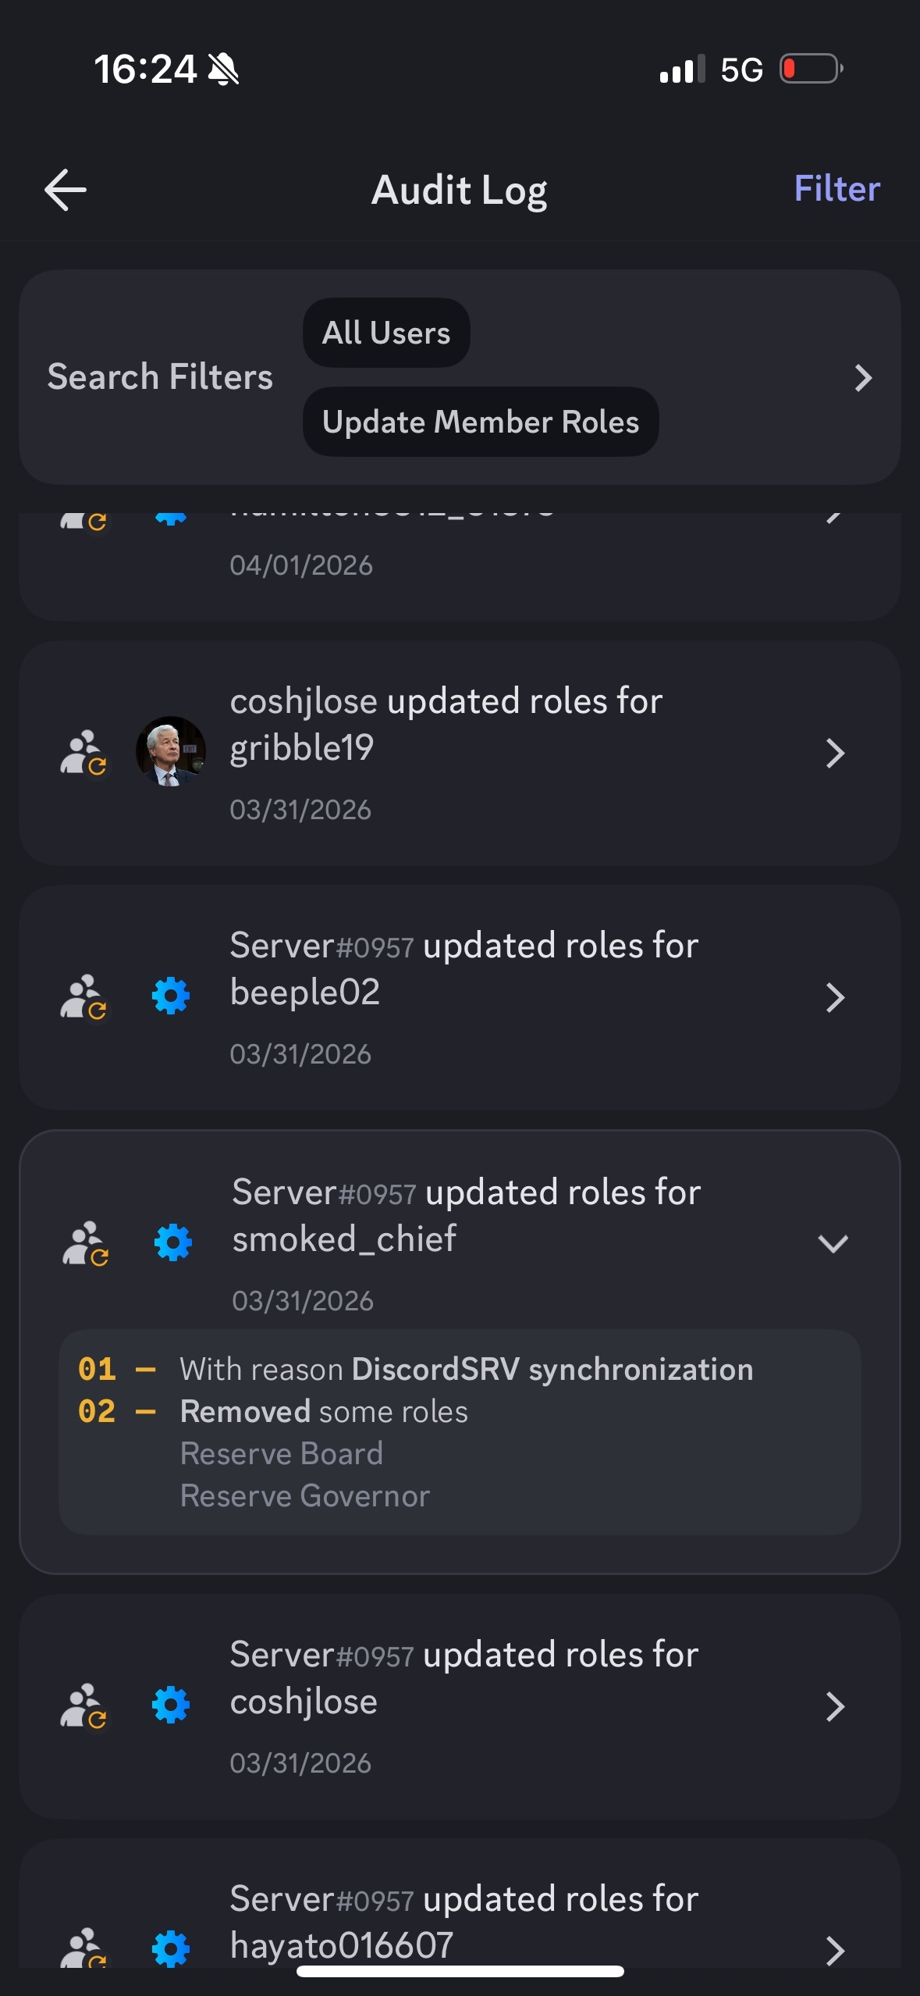Tap the blue gear beside coshjlose entry
This screenshot has height=1996, width=920.
coord(171,1705)
